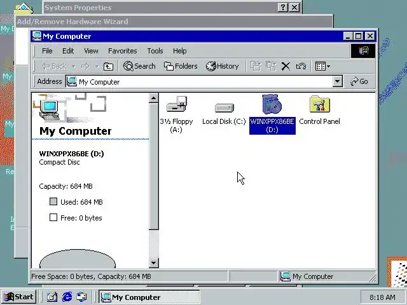The height and width of the screenshot is (305, 407).
Task: Launch Outlook Express from quick launch
Action: [x=82, y=297]
